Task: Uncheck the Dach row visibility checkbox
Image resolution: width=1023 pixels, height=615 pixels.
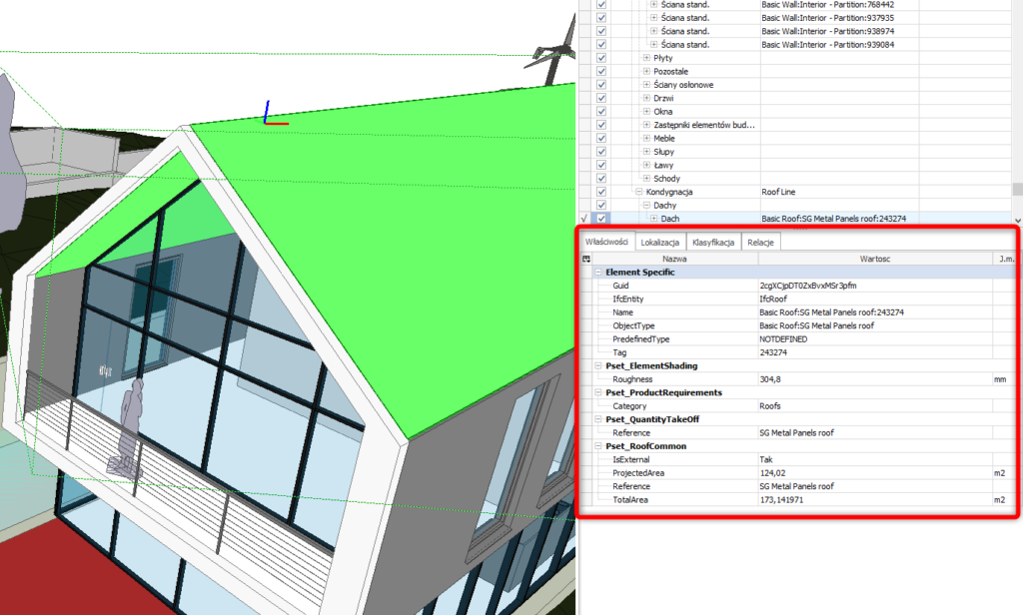Action: click(x=601, y=219)
